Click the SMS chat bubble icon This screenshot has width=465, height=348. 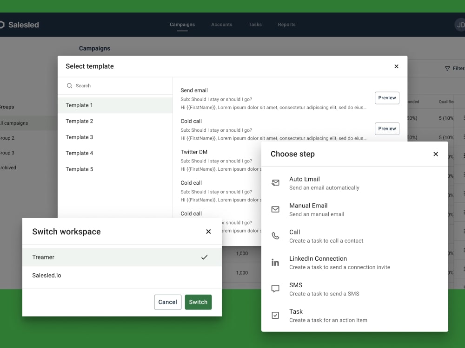coord(275,289)
